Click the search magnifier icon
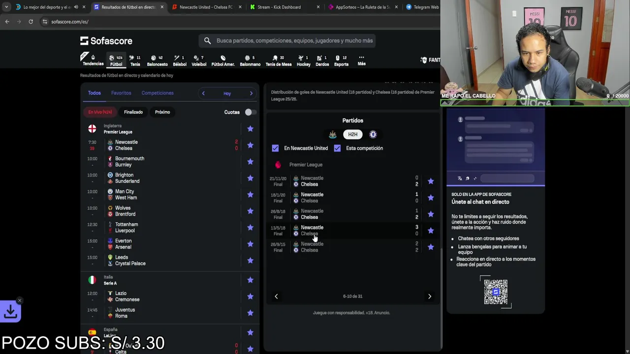This screenshot has height=354, width=630. point(207,41)
